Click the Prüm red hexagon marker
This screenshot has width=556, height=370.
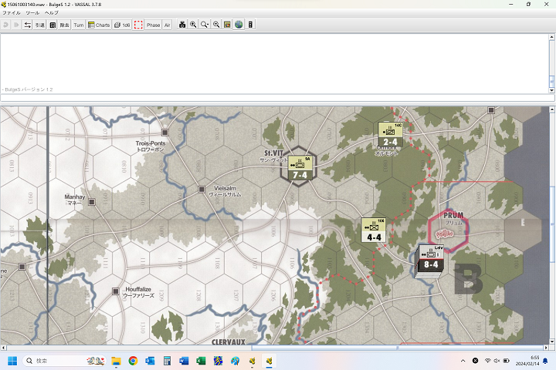[x=449, y=230]
